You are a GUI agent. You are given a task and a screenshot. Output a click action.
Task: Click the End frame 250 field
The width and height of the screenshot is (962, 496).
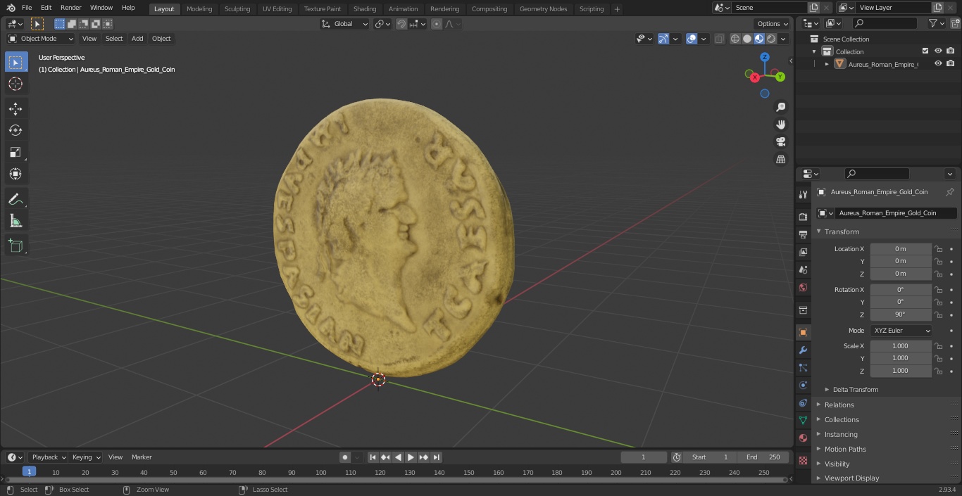[x=763, y=457]
